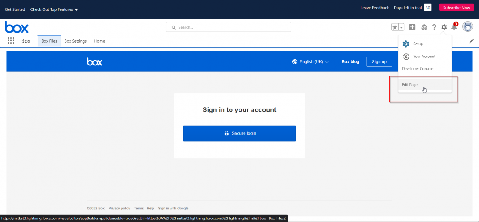
Task: Click the Guidance Center icon
Action: [424, 27]
